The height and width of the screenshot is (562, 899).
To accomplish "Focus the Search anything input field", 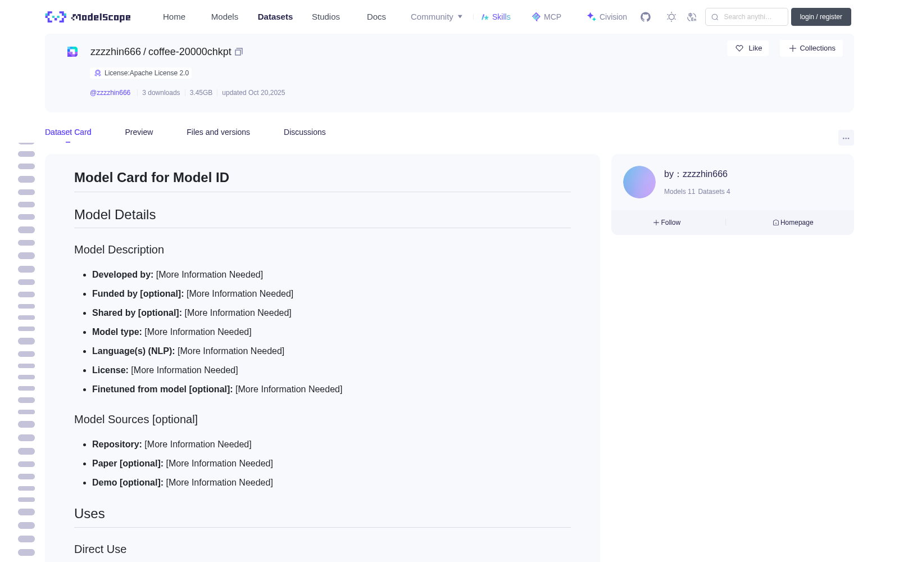I will pos(747,17).
